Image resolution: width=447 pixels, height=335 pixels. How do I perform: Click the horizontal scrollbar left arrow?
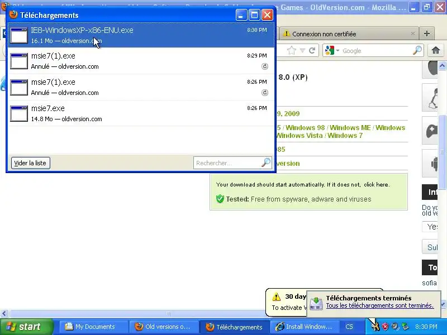point(4,314)
